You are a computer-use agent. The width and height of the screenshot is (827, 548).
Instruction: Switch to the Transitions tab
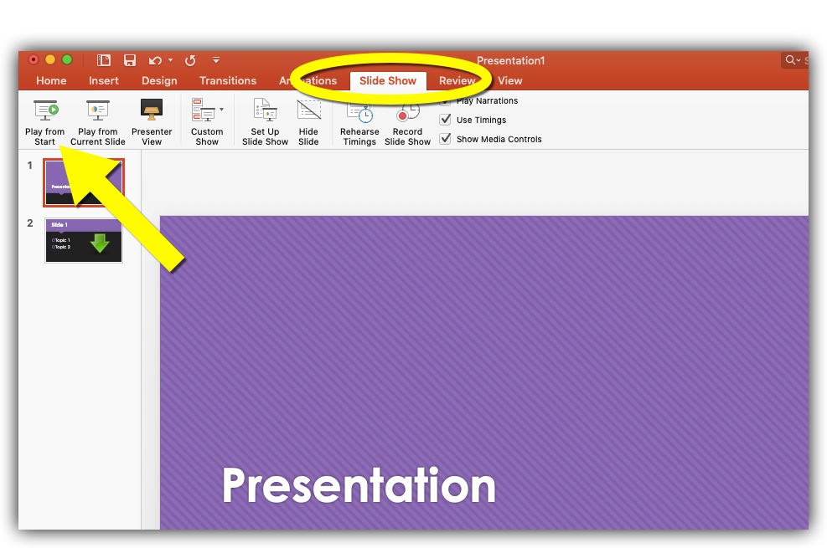tap(228, 81)
